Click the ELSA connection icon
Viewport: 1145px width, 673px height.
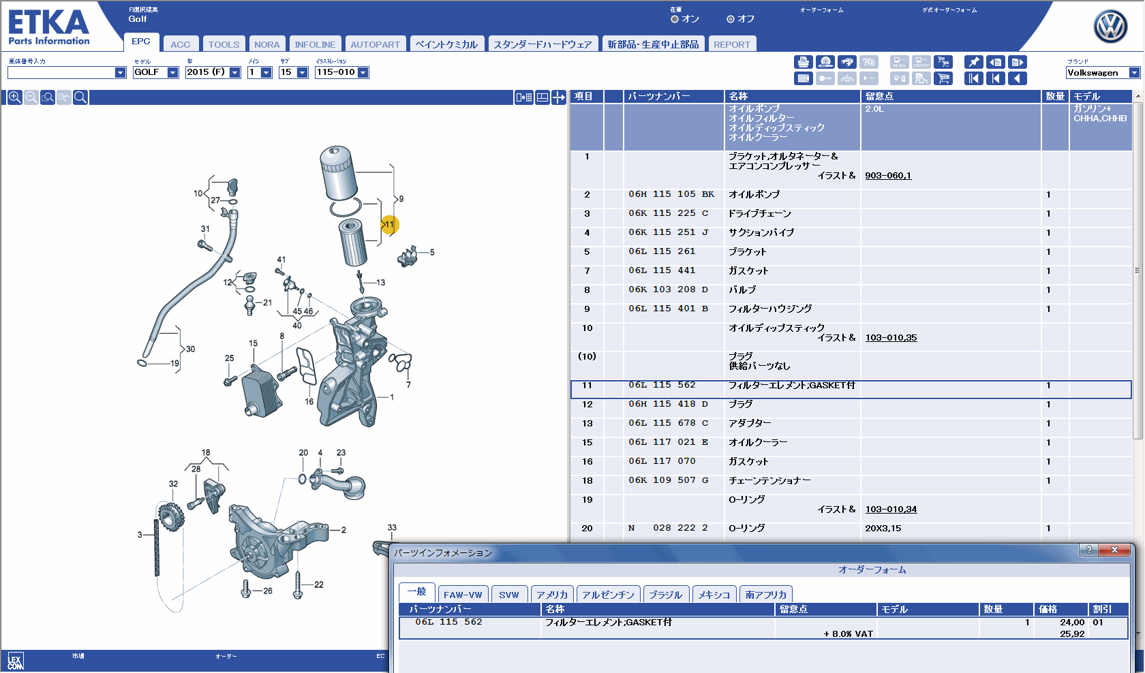(900, 62)
